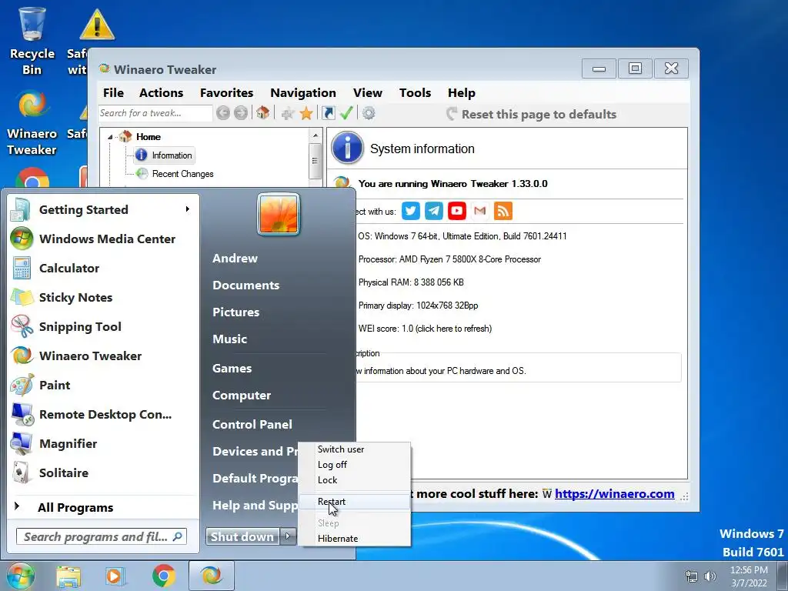Click the create shortcut arrow icon
The height and width of the screenshot is (591, 788).
pos(328,113)
